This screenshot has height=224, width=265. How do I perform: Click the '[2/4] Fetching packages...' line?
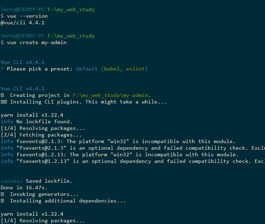coord(41,135)
